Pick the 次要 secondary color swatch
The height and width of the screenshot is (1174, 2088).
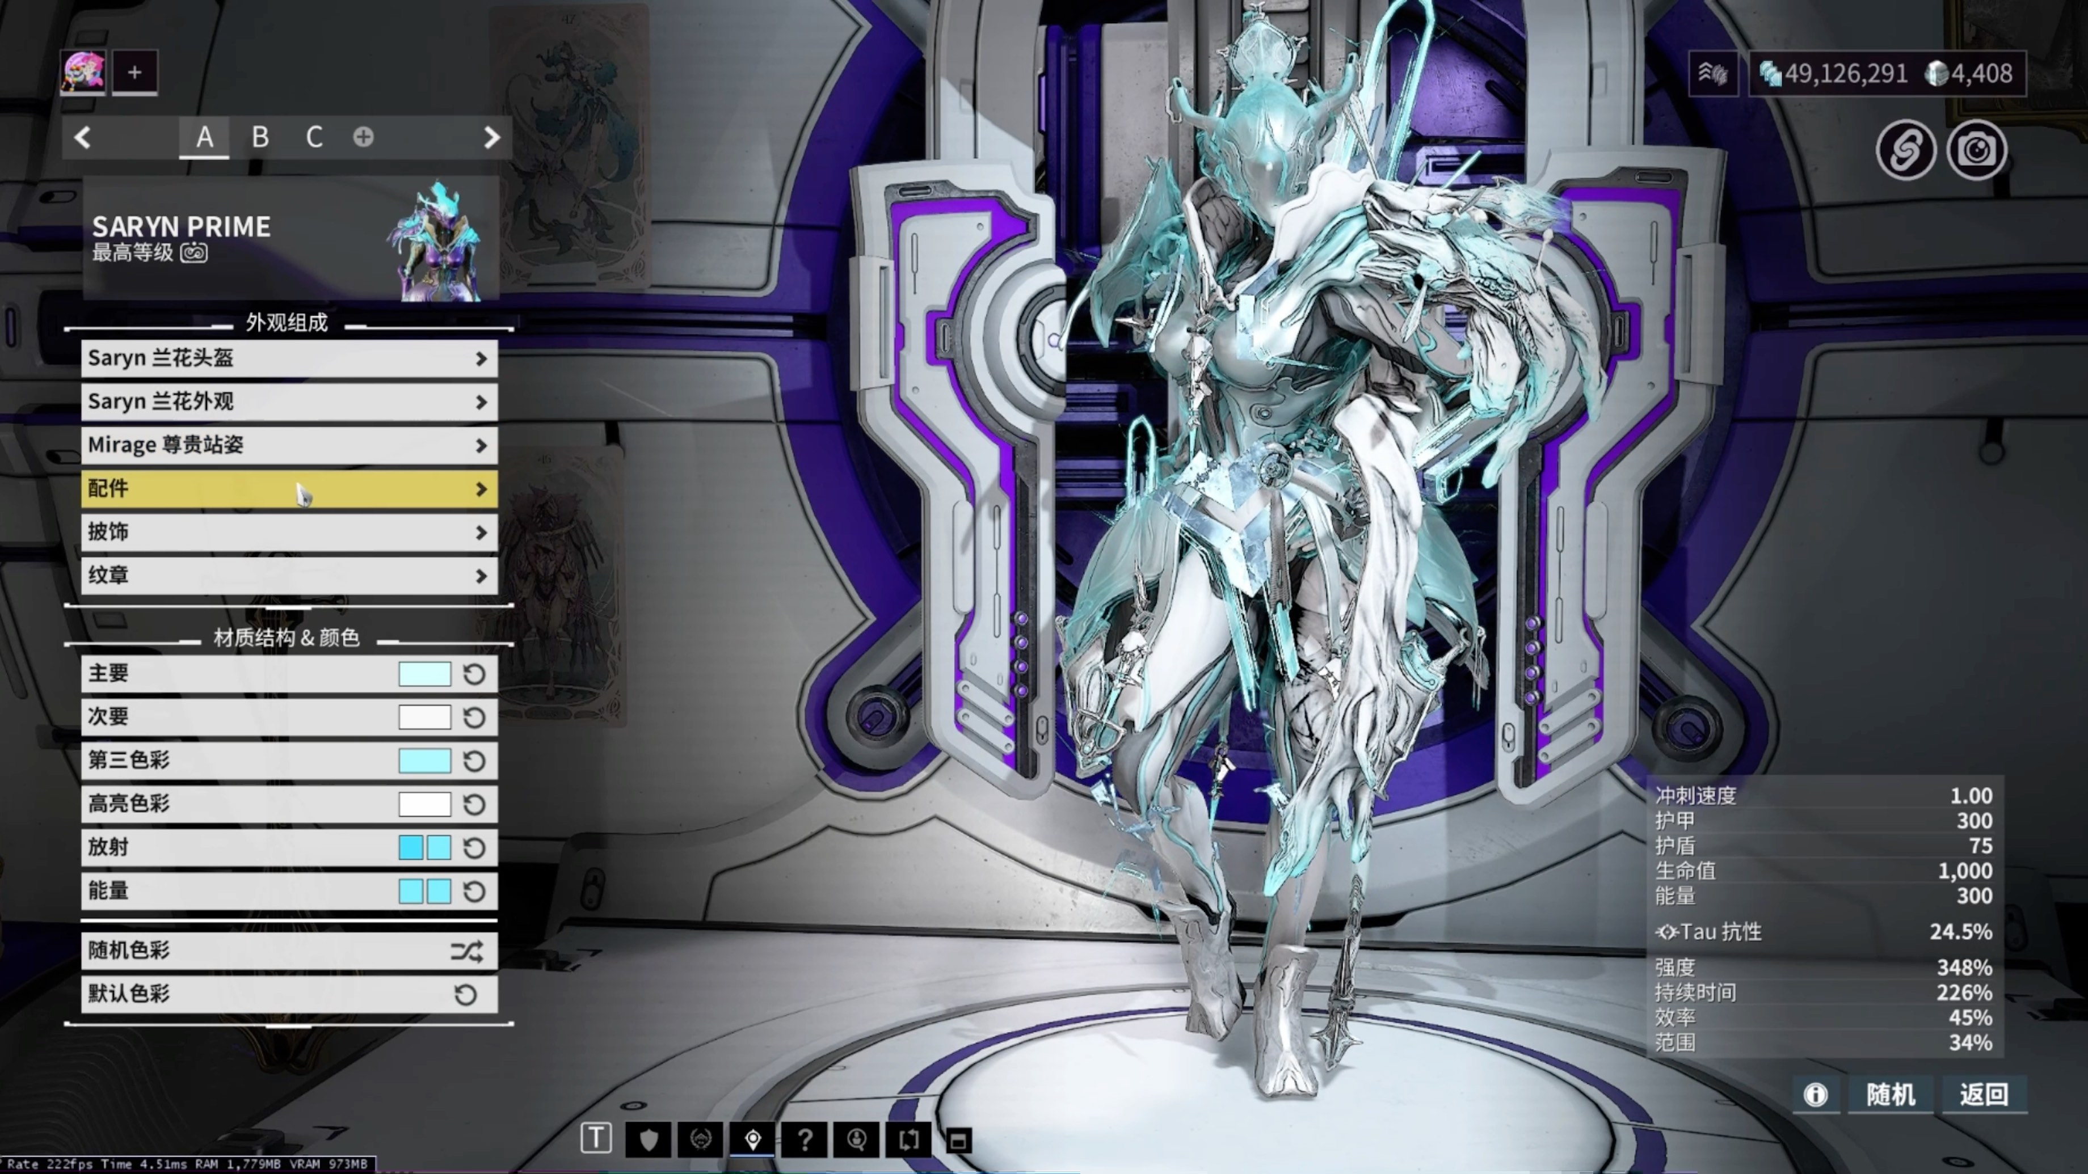(425, 717)
